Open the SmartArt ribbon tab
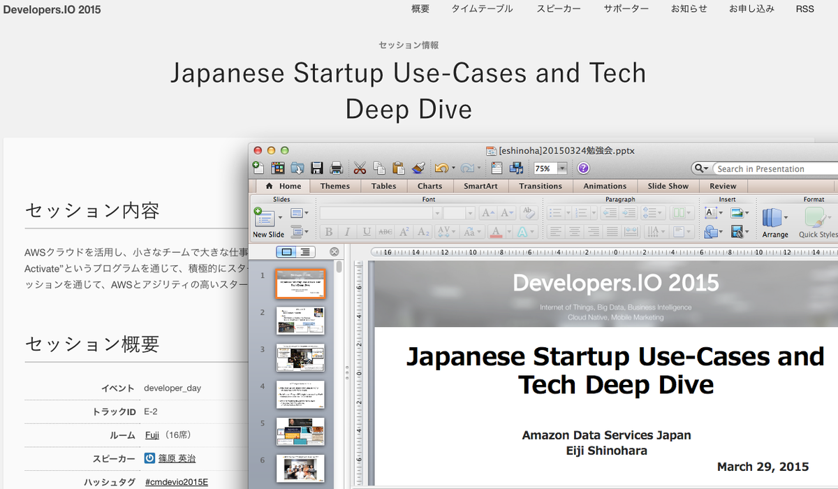Viewport: 838px width, 489px height. click(x=480, y=186)
